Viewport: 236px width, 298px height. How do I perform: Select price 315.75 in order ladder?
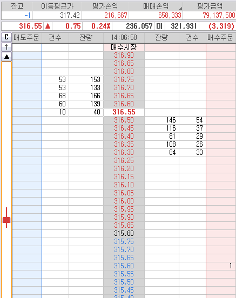[124, 241]
